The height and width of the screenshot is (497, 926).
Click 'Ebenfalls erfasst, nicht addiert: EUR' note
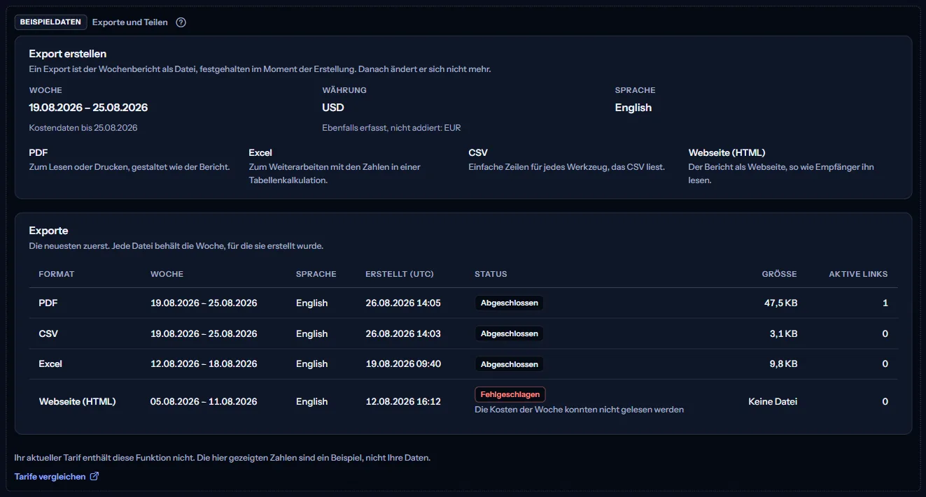coord(392,128)
